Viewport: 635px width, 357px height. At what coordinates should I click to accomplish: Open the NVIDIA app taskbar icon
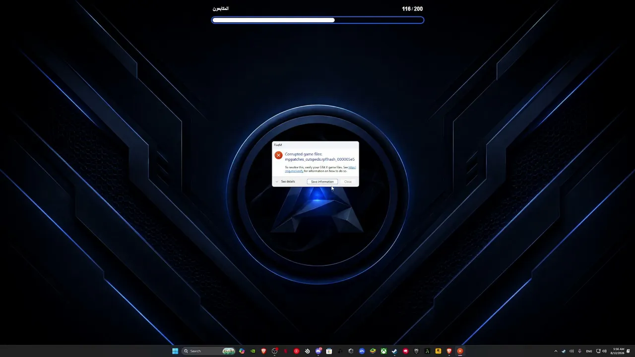click(253, 351)
